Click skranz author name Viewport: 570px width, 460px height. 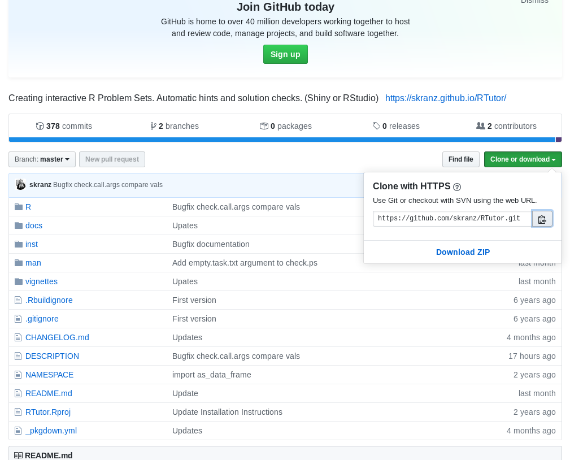40,185
